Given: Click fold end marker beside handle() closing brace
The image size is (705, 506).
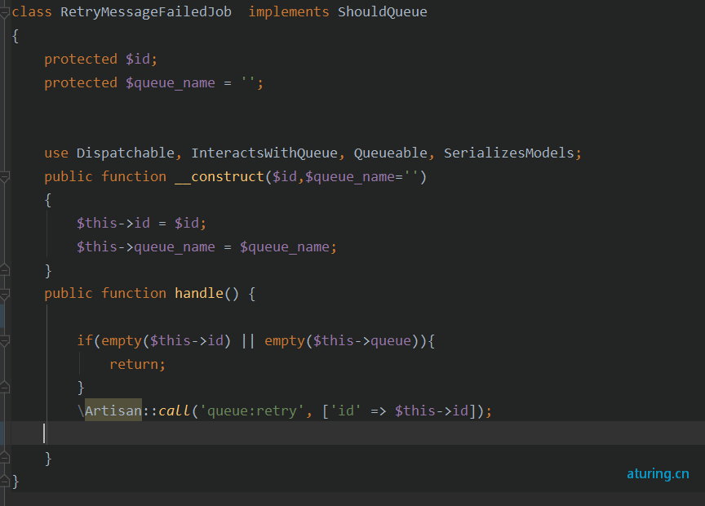Looking at the screenshot, I should click(x=4, y=457).
